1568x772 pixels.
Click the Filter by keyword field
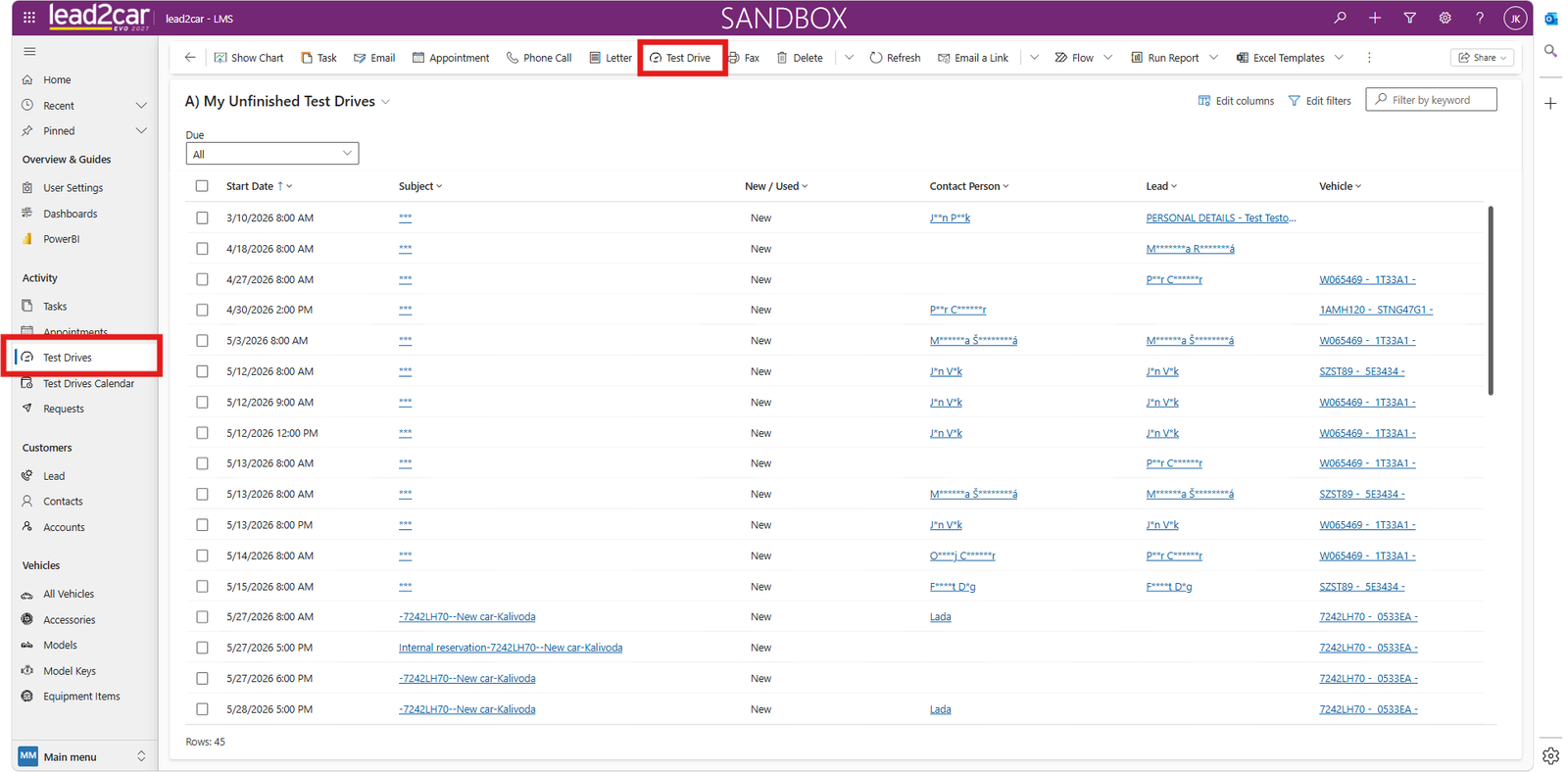tap(1431, 100)
